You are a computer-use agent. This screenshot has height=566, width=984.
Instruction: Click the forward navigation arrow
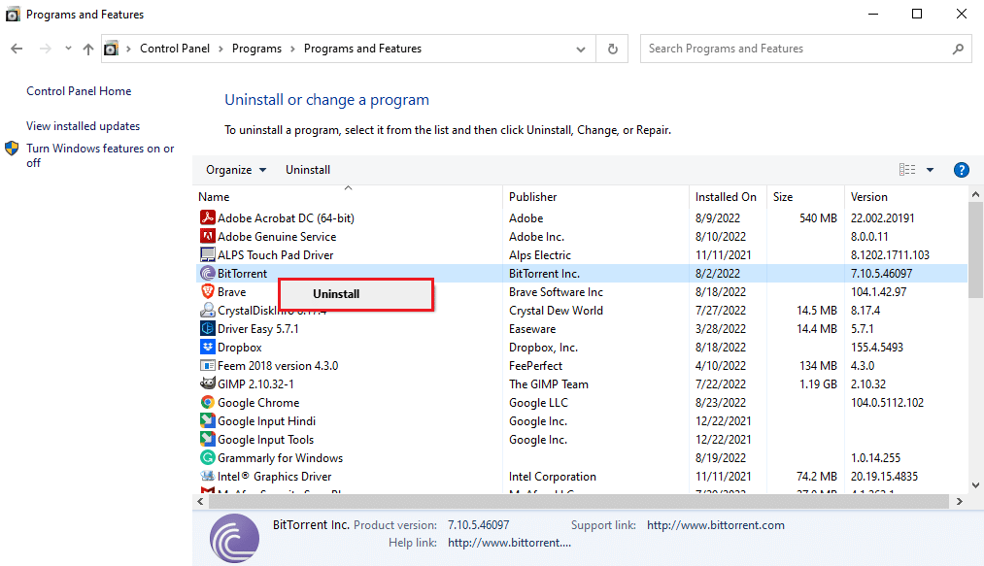[46, 49]
